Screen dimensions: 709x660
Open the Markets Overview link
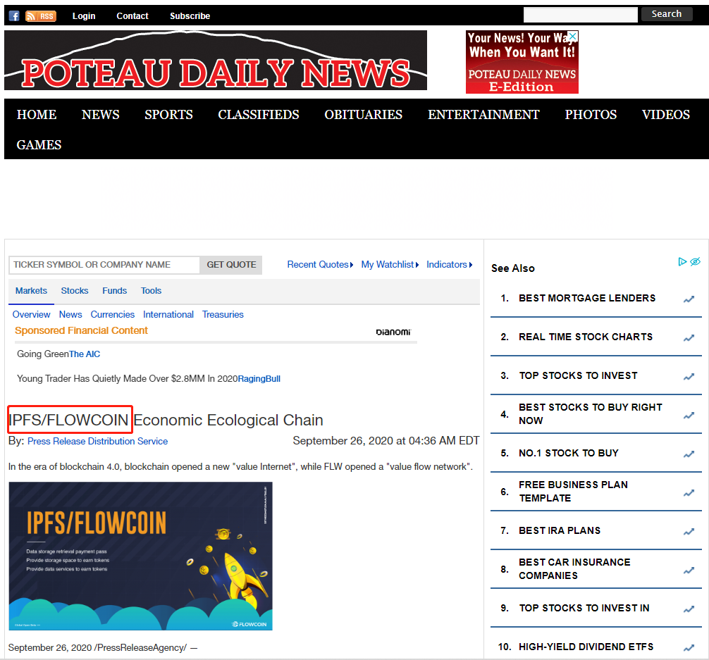[31, 315]
